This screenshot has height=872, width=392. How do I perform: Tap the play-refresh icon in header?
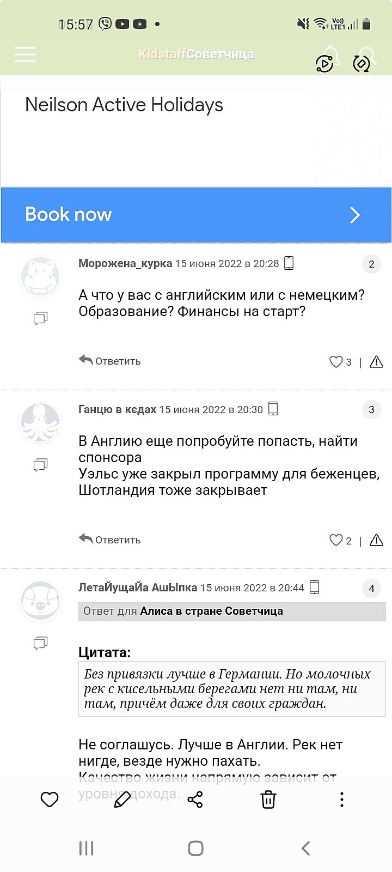point(325,63)
